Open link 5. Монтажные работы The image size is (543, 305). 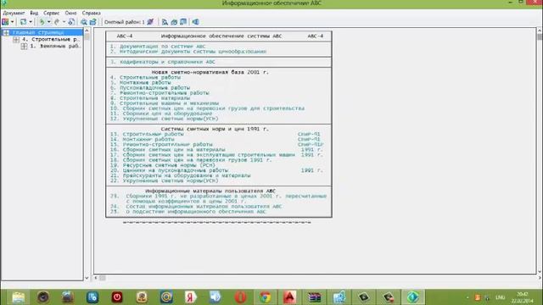[x=141, y=83]
